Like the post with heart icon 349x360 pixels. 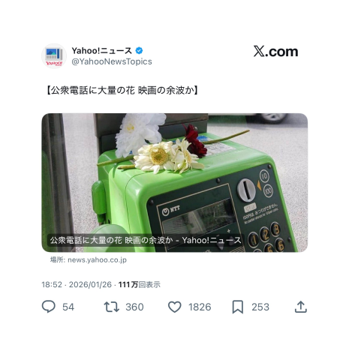pos(174,307)
